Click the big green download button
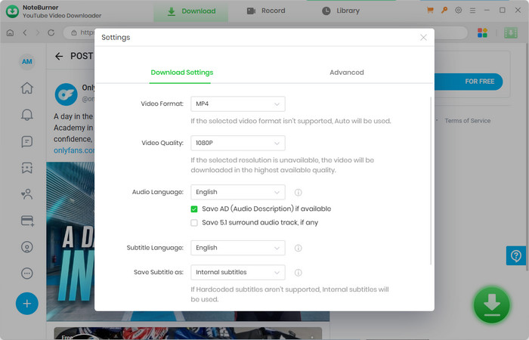This screenshot has width=529, height=340. coord(491,305)
